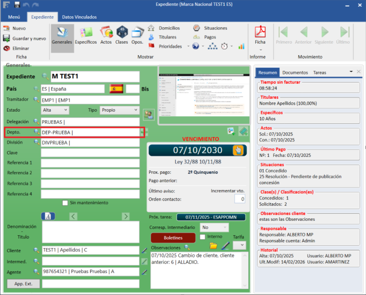The width and height of the screenshot is (366, 295).
Task: Open the Tipo dropdown showing Propio
Action: (120, 110)
